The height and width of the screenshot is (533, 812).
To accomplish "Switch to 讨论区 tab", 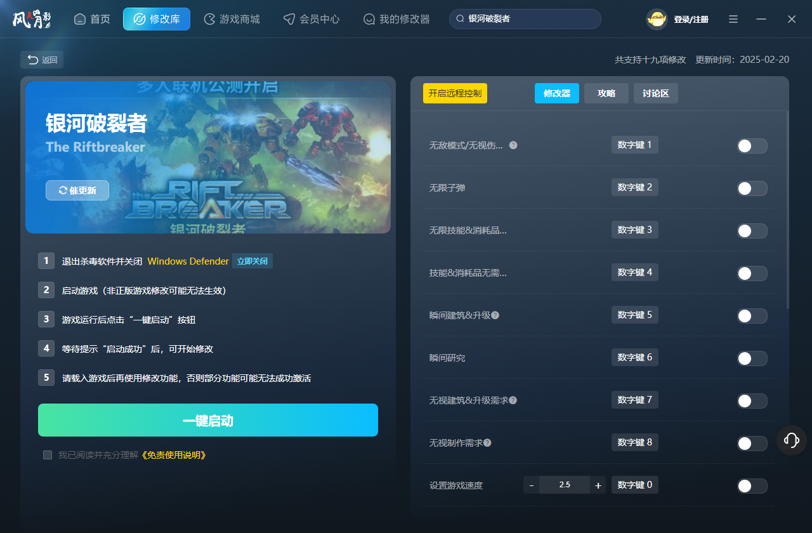I will (x=656, y=93).
